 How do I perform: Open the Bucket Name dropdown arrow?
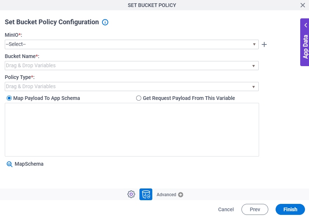tap(254, 66)
